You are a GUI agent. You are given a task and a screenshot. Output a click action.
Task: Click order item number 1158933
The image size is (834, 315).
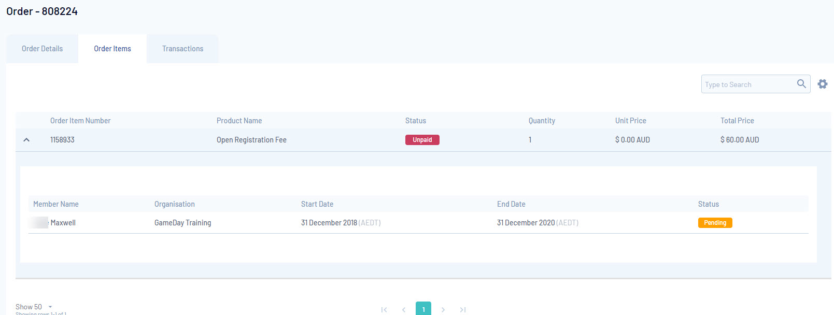coord(62,140)
